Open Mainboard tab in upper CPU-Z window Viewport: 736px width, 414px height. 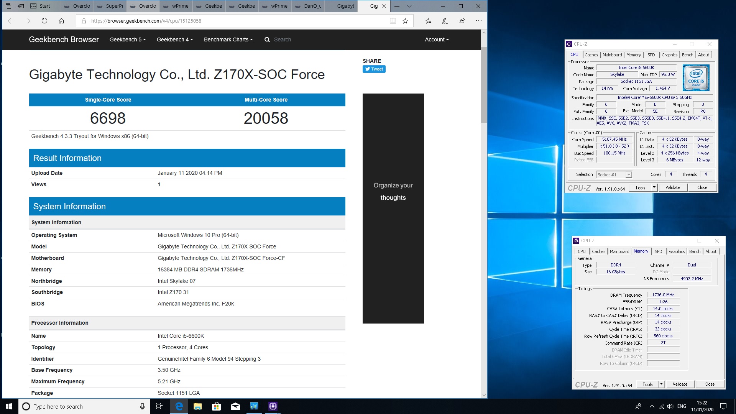pos(612,55)
